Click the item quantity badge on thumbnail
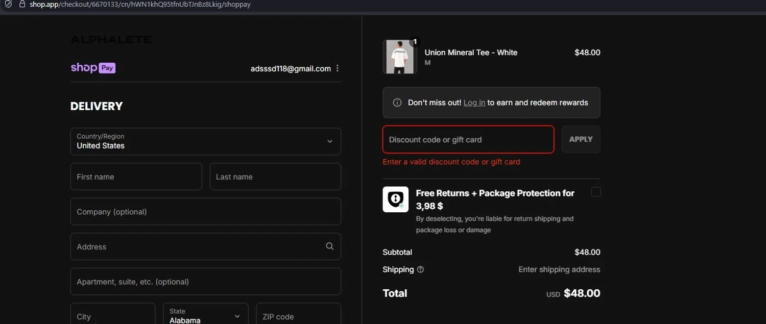This screenshot has width=766, height=324. pos(415,42)
